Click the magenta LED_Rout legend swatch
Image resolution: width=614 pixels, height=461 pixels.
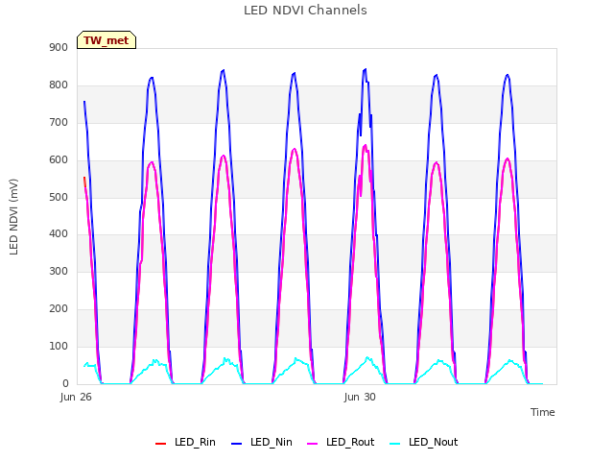tap(313, 444)
